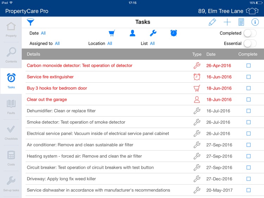
Task: Open Carbon monoxide detector task details
Action: 80,65
